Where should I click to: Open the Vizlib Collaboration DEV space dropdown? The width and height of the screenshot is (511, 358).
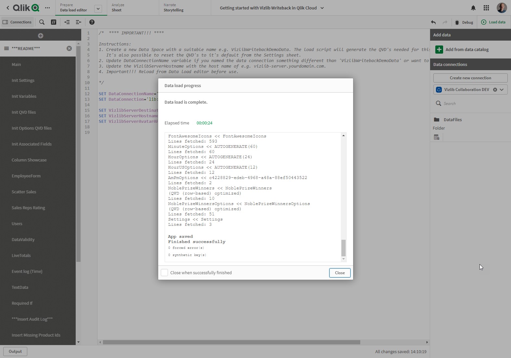point(502,90)
